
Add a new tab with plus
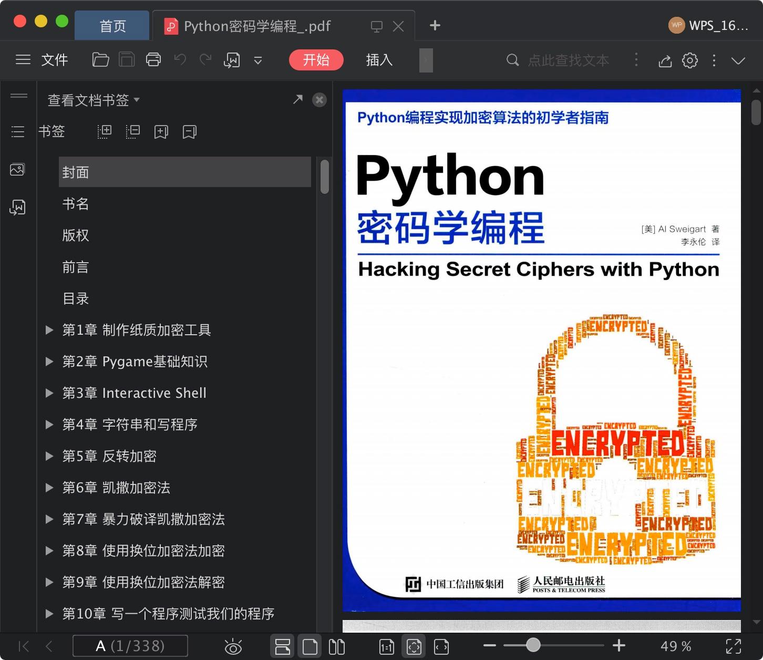click(435, 25)
